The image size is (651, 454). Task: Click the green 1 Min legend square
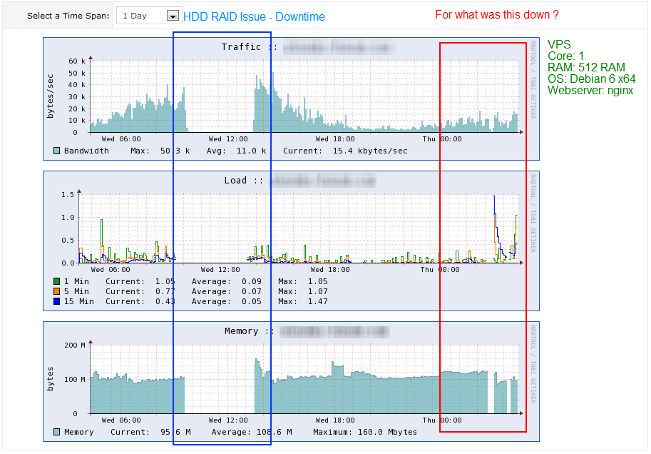tap(57, 281)
